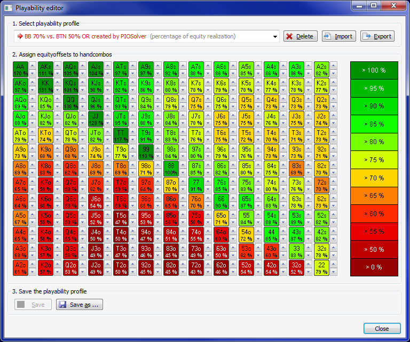410x342 pixels.
Task: Increase AKs equity with up arrow
Action: coord(58,66)
